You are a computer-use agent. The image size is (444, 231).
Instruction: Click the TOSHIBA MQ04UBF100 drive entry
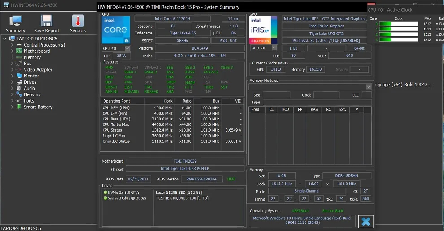coord(182,198)
